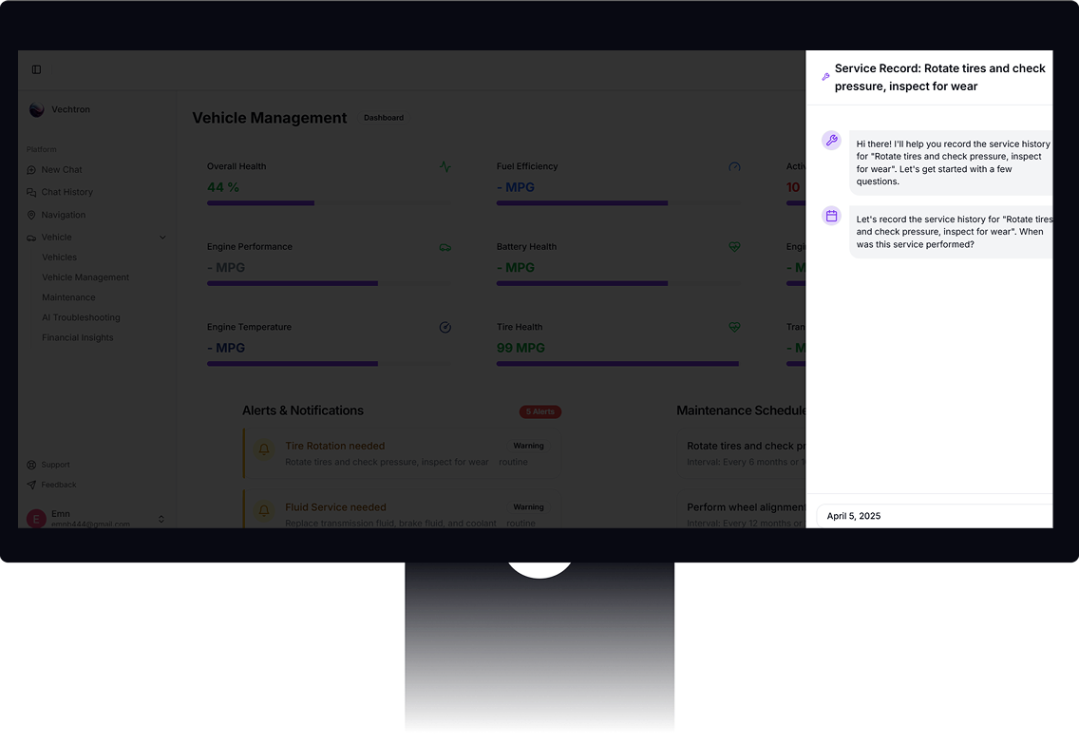Screen dimensions: 1079x744
Task: Click the Engine Temperature gauge icon
Action: 445,327
